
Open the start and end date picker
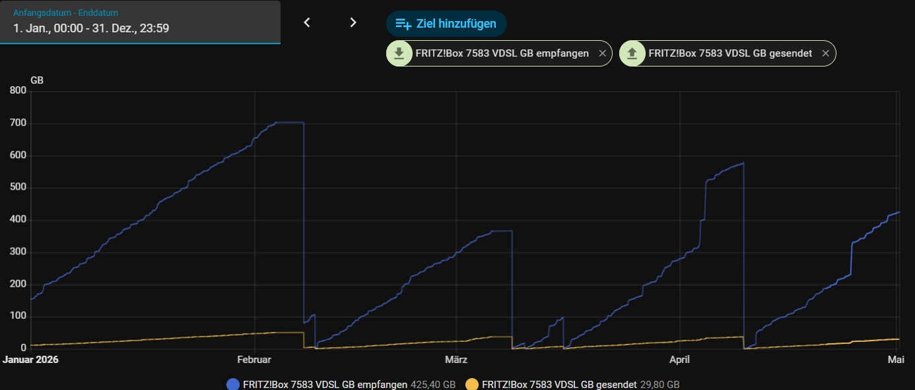pyautogui.click(x=140, y=22)
